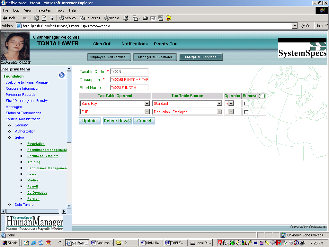Viewport: 329px width, 247px height.
Task: Open Favorites pane toolbar button
Action: point(90,18)
